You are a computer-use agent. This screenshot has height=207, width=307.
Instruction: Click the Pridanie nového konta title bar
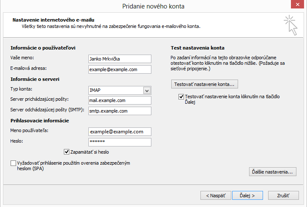(x=153, y=6)
